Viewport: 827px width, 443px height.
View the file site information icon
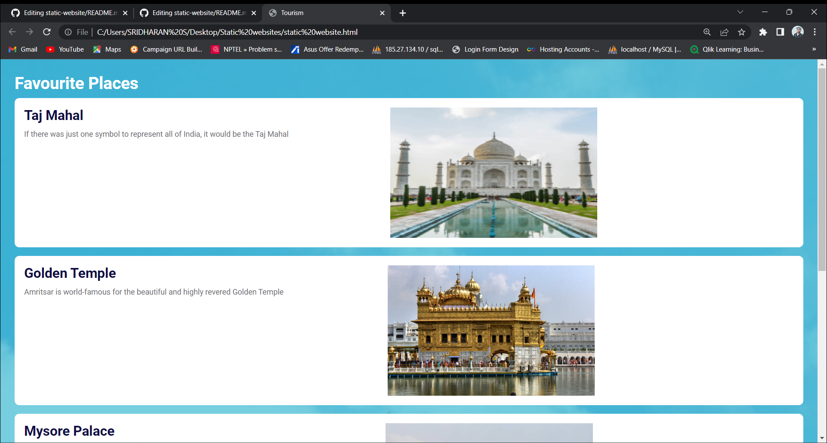pos(68,32)
